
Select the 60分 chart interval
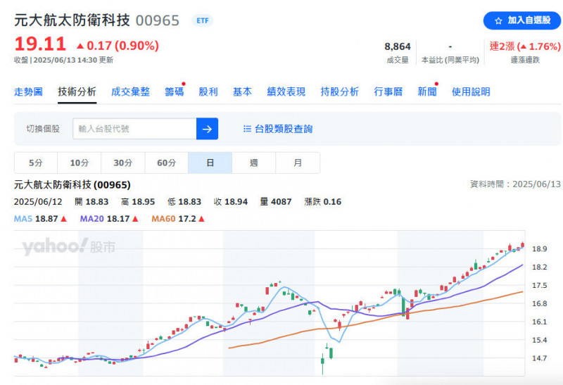point(167,163)
